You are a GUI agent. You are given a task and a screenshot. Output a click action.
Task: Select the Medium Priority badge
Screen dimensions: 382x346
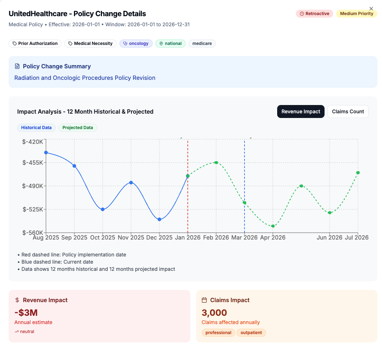click(x=357, y=14)
